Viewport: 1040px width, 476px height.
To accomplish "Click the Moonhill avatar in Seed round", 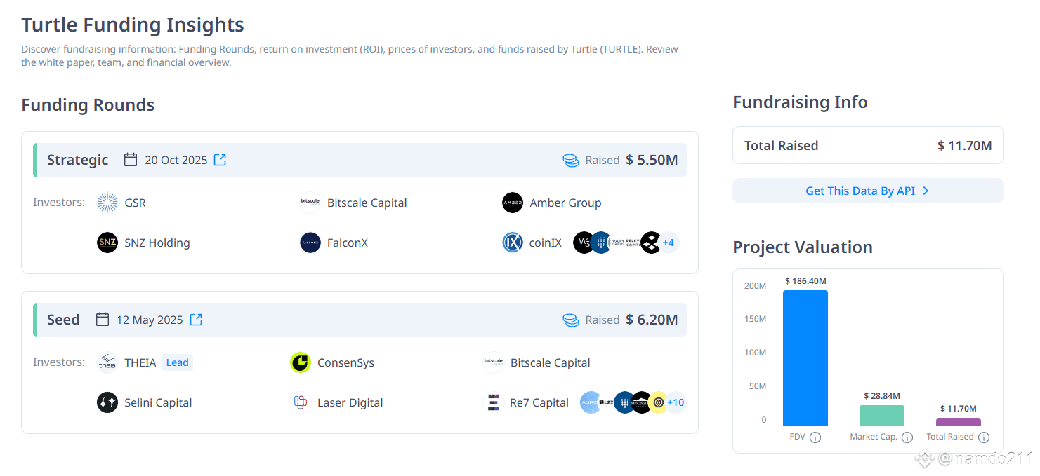I will point(641,402).
